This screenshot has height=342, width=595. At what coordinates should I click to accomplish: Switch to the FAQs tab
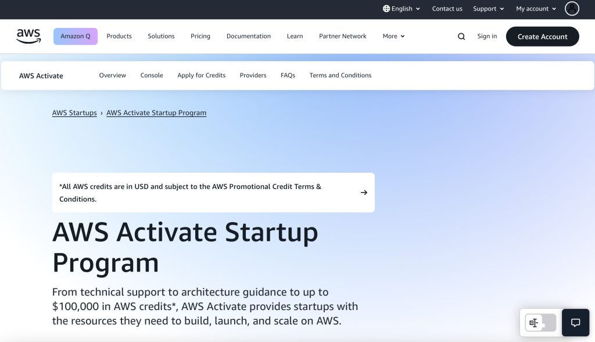[288, 75]
